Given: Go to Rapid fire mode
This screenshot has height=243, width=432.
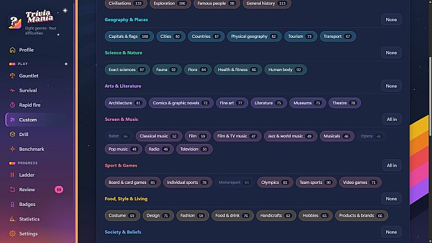Looking at the screenshot, I should point(37,105).
